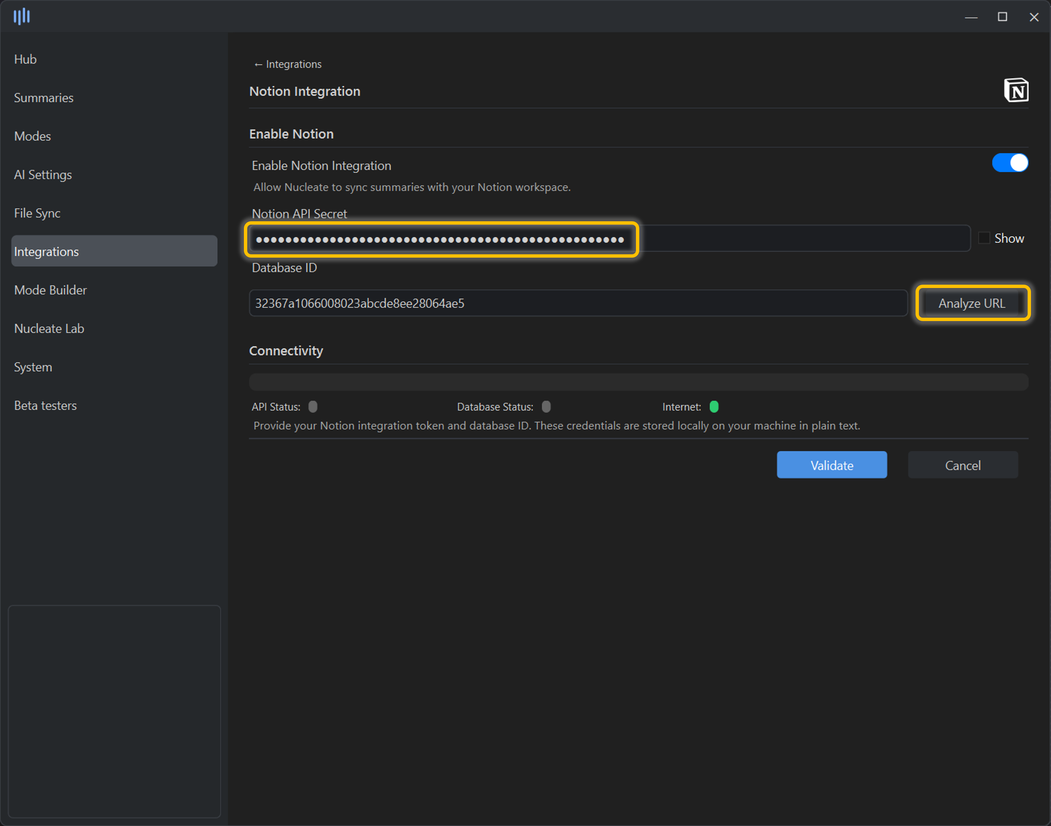Switch to AI Settings
The image size is (1051, 826).
coord(43,175)
